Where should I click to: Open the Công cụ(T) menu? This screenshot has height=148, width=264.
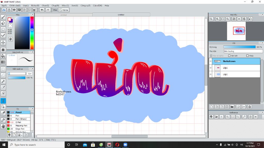click(x=85, y=6)
